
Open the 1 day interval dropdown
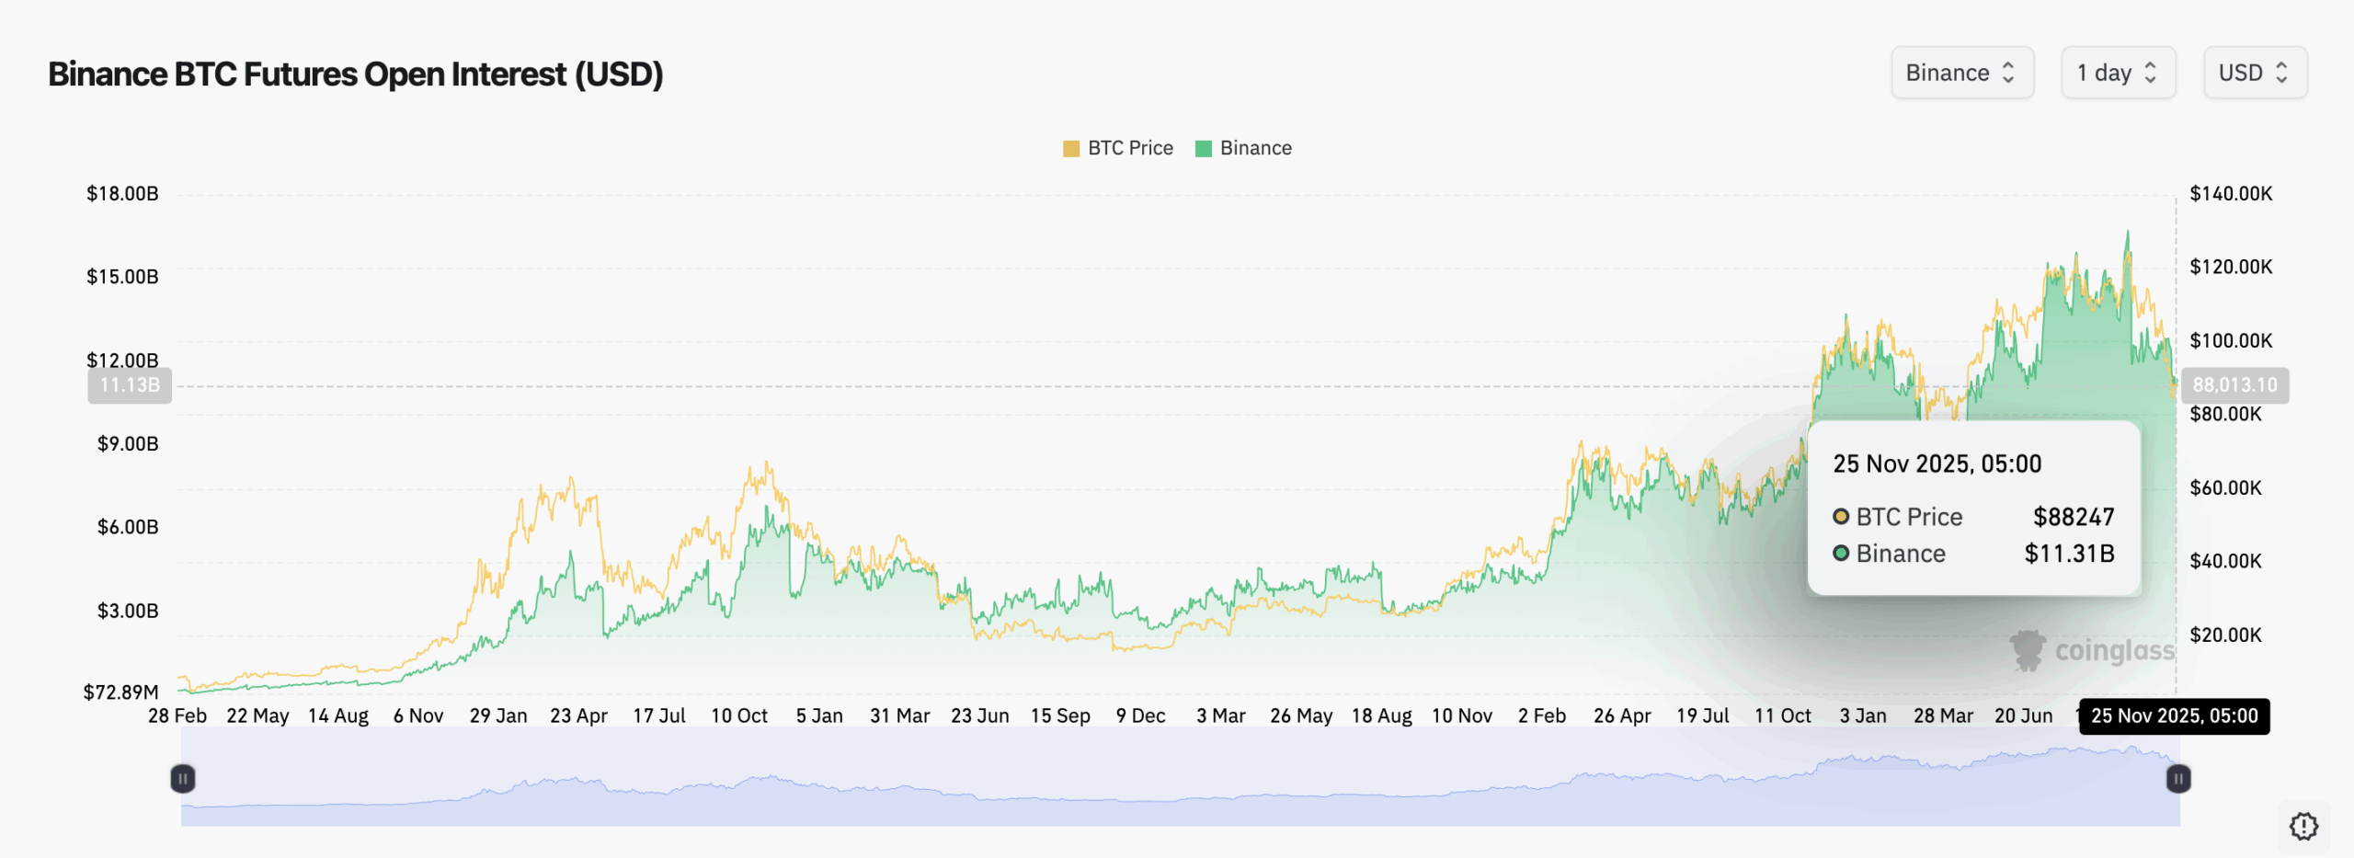click(x=2120, y=72)
